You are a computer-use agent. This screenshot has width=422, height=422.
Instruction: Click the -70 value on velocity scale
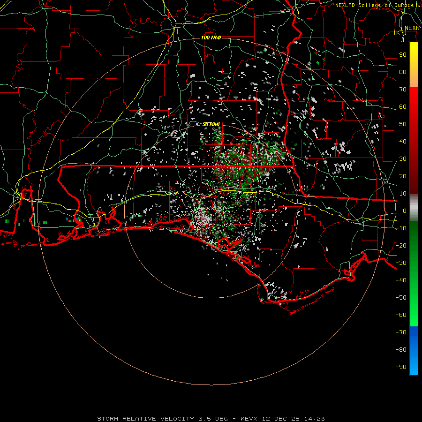pyautogui.click(x=401, y=332)
